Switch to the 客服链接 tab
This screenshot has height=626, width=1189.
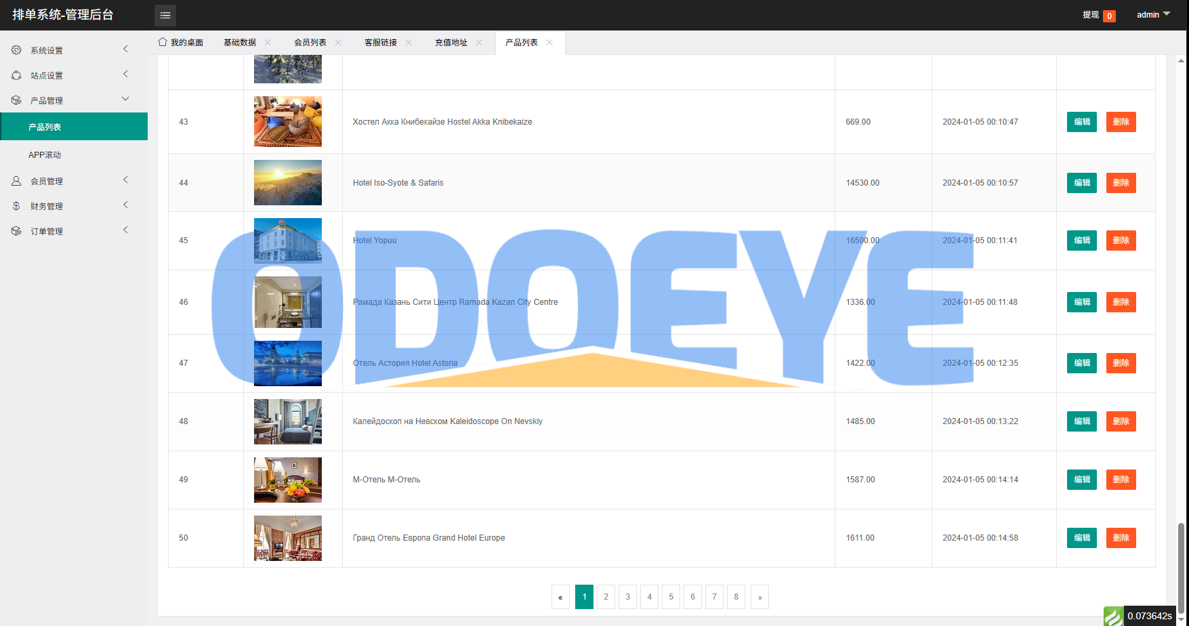tap(380, 42)
